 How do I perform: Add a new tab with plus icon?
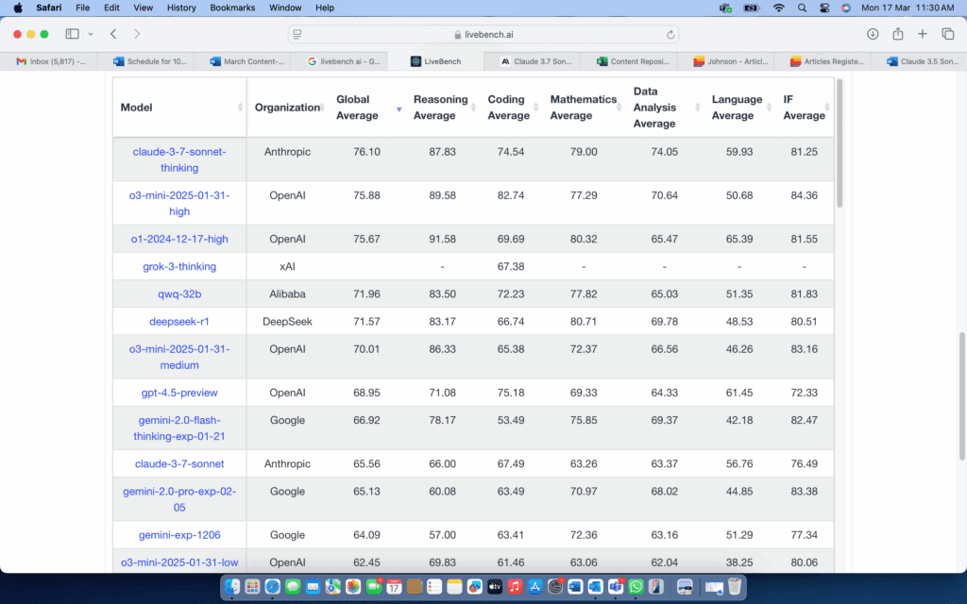click(922, 34)
